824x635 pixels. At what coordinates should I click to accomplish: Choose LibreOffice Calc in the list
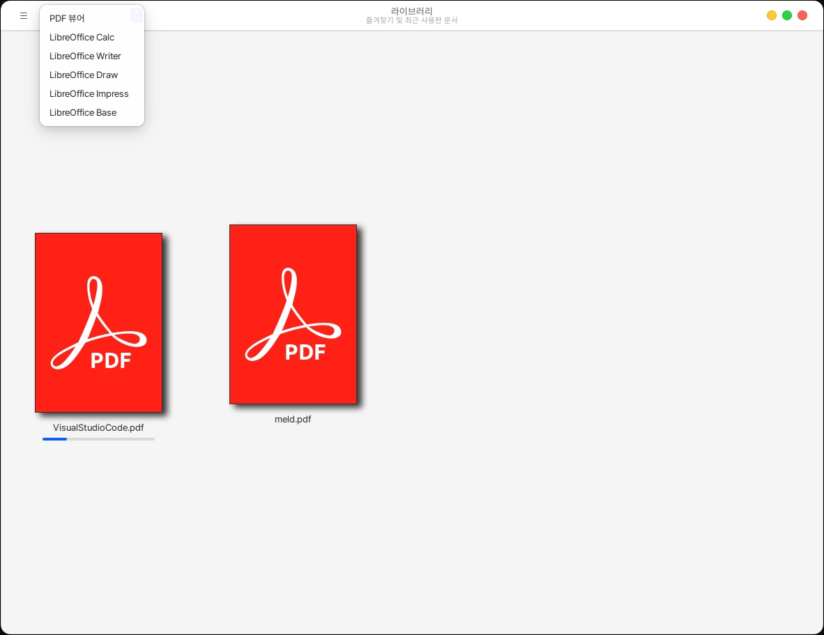click(x=82, y=37)
